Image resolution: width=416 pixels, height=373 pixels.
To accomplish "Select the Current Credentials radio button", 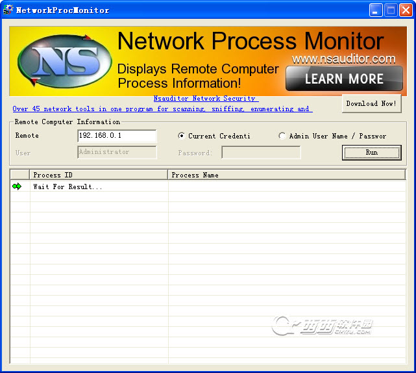I will coord(182,136).
